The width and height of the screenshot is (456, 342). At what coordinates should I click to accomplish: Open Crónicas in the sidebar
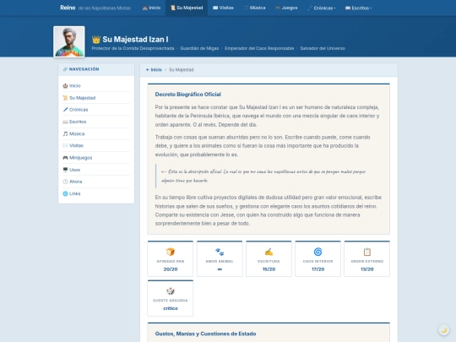click(96, 110)
